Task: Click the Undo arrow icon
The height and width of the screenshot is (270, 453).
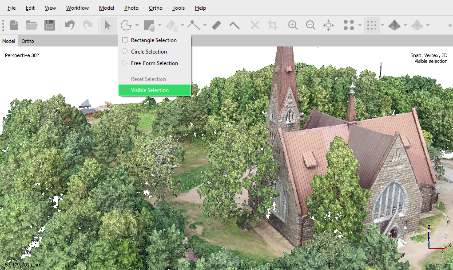Action: [70, 25]
